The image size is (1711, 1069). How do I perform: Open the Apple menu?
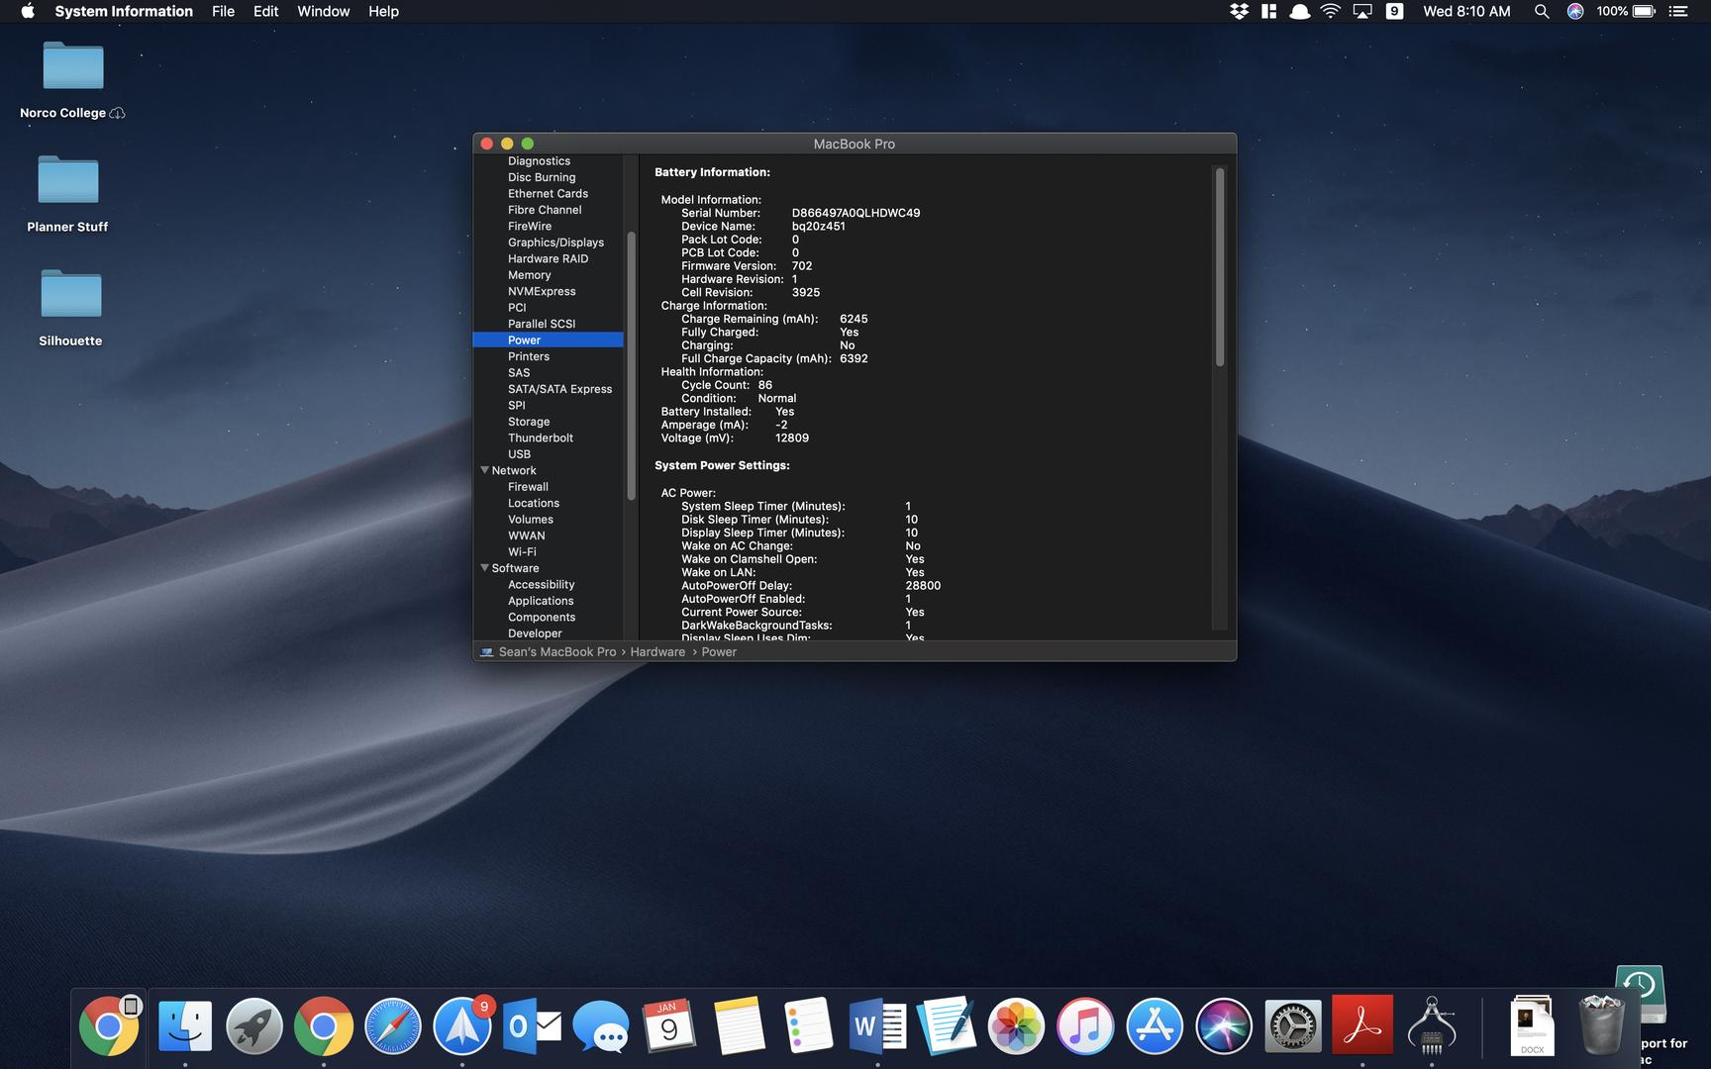(x=28, y=11)
